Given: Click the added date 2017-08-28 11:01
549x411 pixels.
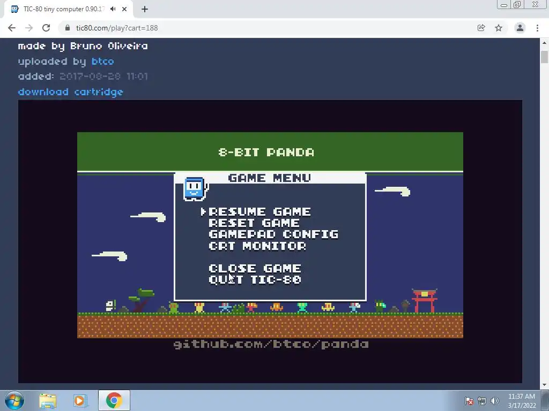Looking at the screenshot, I should coord(103,76).
